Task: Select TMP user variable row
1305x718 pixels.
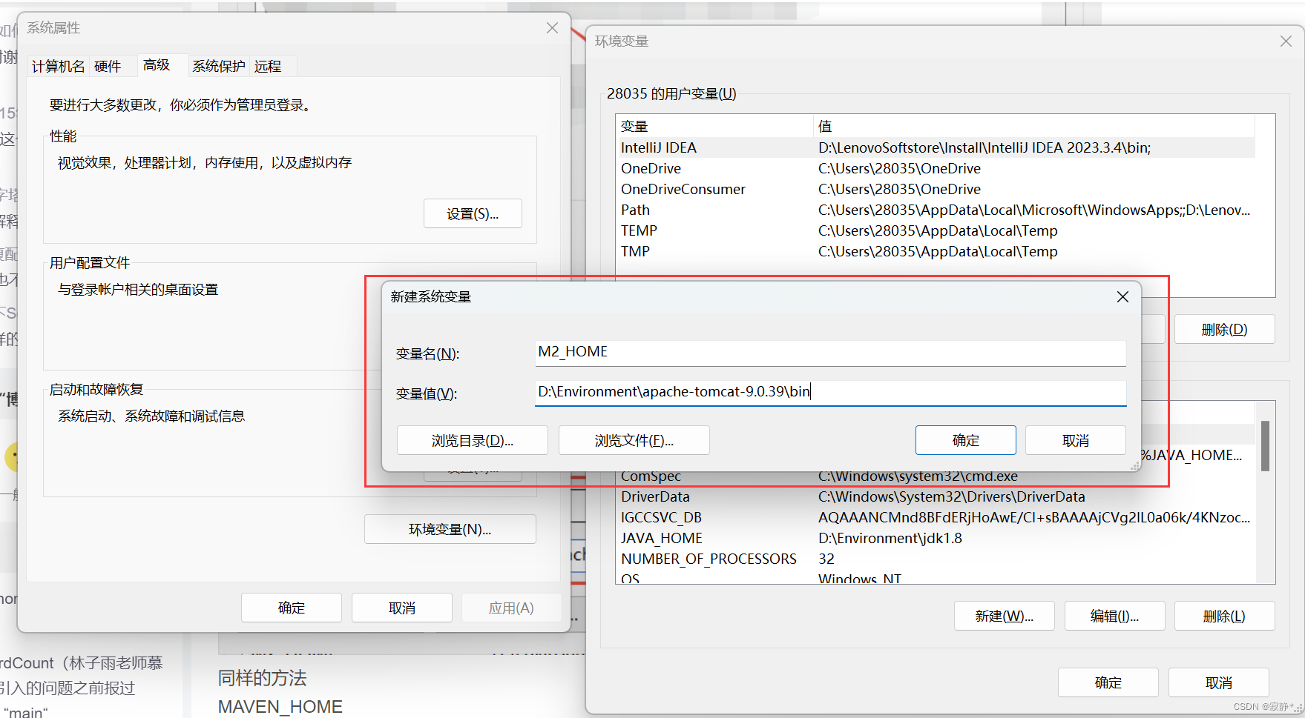Action: point(936,251)
